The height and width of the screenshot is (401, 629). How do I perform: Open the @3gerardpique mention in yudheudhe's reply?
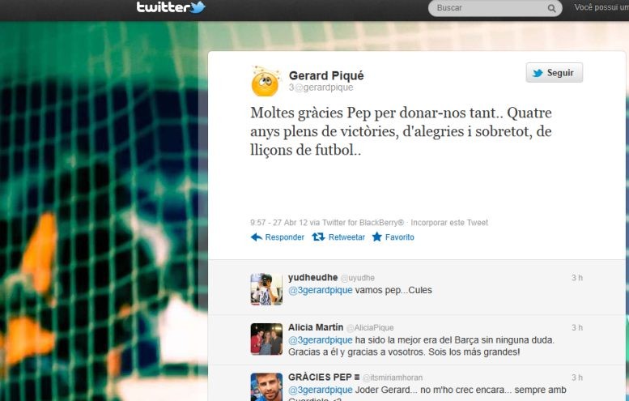(320, 290)
